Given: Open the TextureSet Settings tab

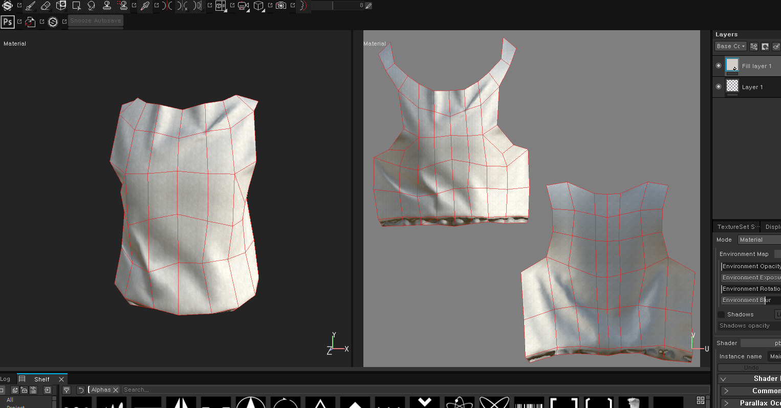Looking at the screenshot, I should (736, 227).
